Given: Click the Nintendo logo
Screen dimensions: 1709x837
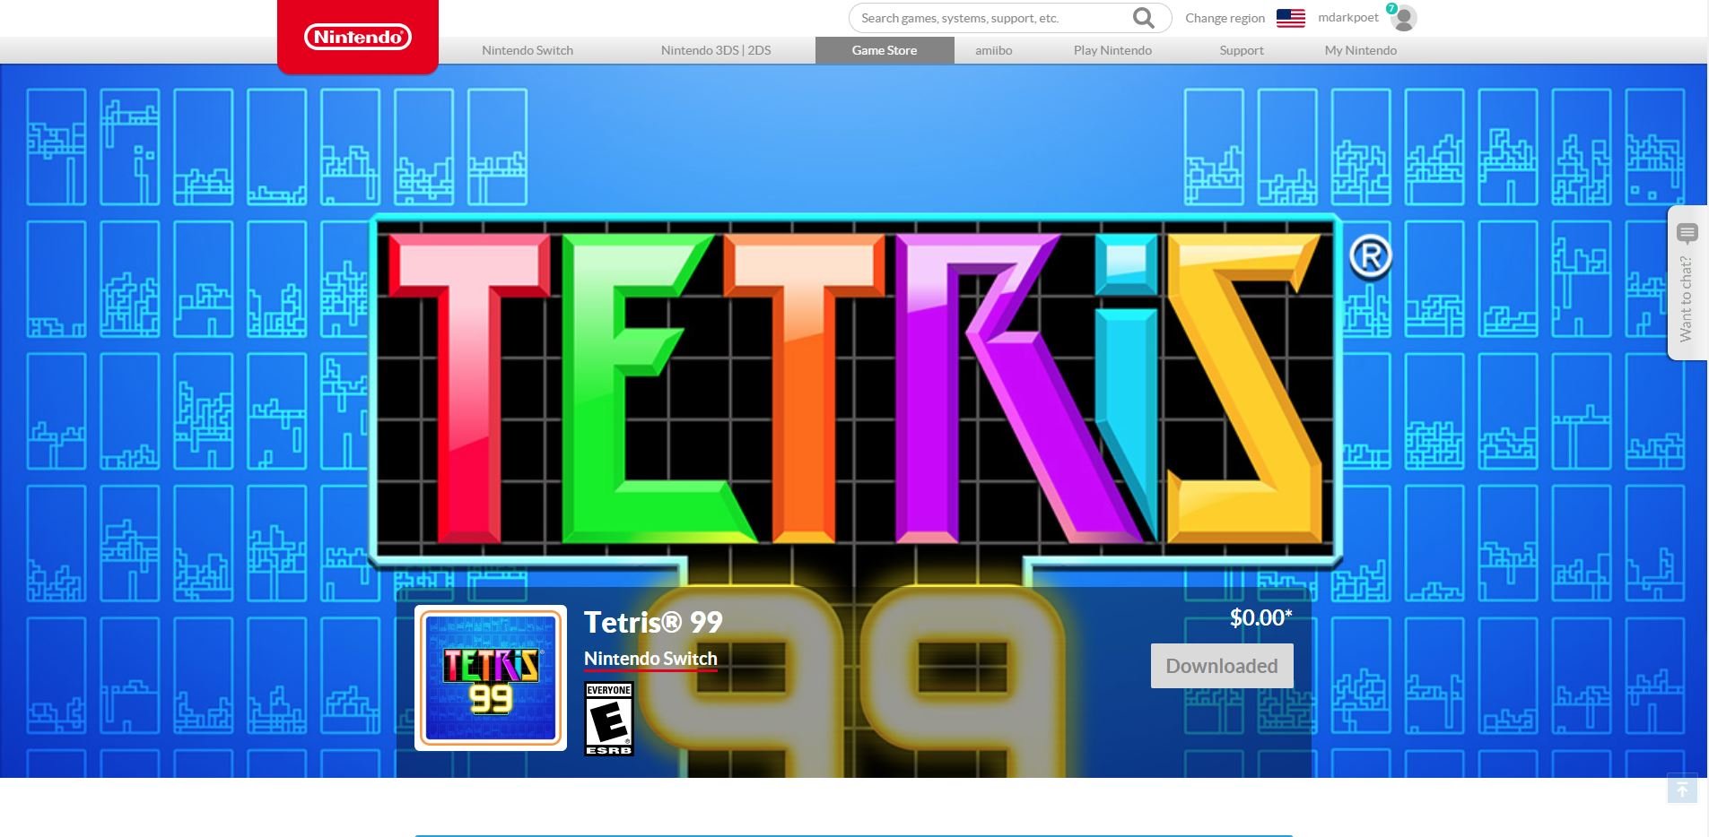Looking at the screenshot, I should 357,37.
